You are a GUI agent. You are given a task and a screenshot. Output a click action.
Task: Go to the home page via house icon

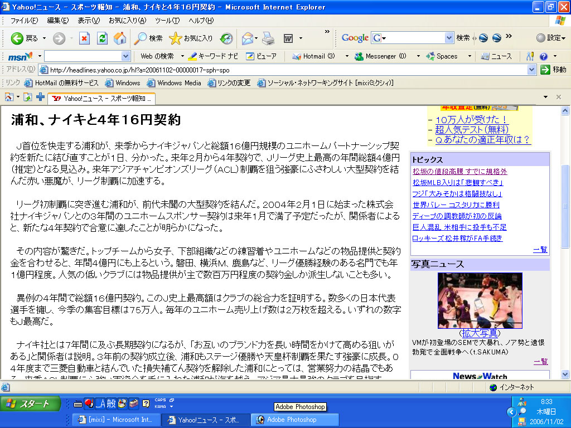(x=120, y=38)
